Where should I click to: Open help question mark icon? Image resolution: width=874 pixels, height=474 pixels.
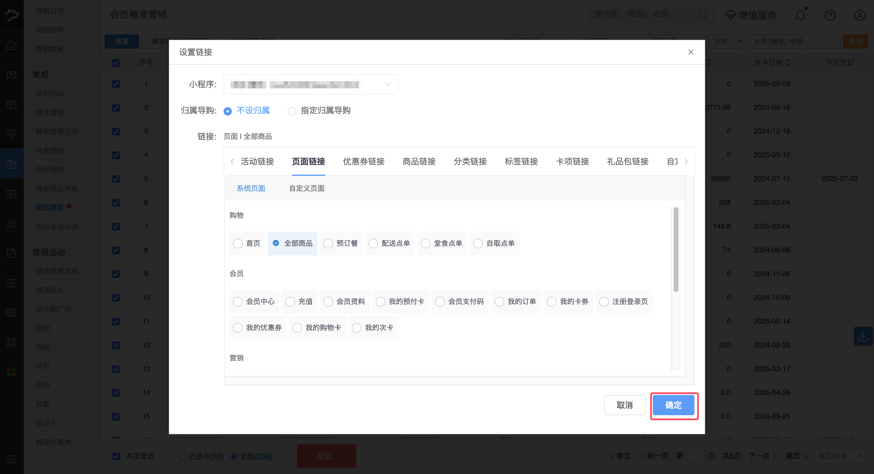(830, 15)
